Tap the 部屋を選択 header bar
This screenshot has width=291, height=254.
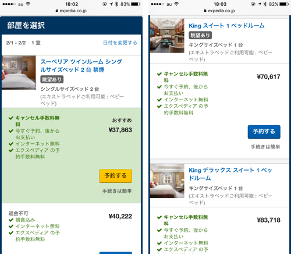pos(71,26)
